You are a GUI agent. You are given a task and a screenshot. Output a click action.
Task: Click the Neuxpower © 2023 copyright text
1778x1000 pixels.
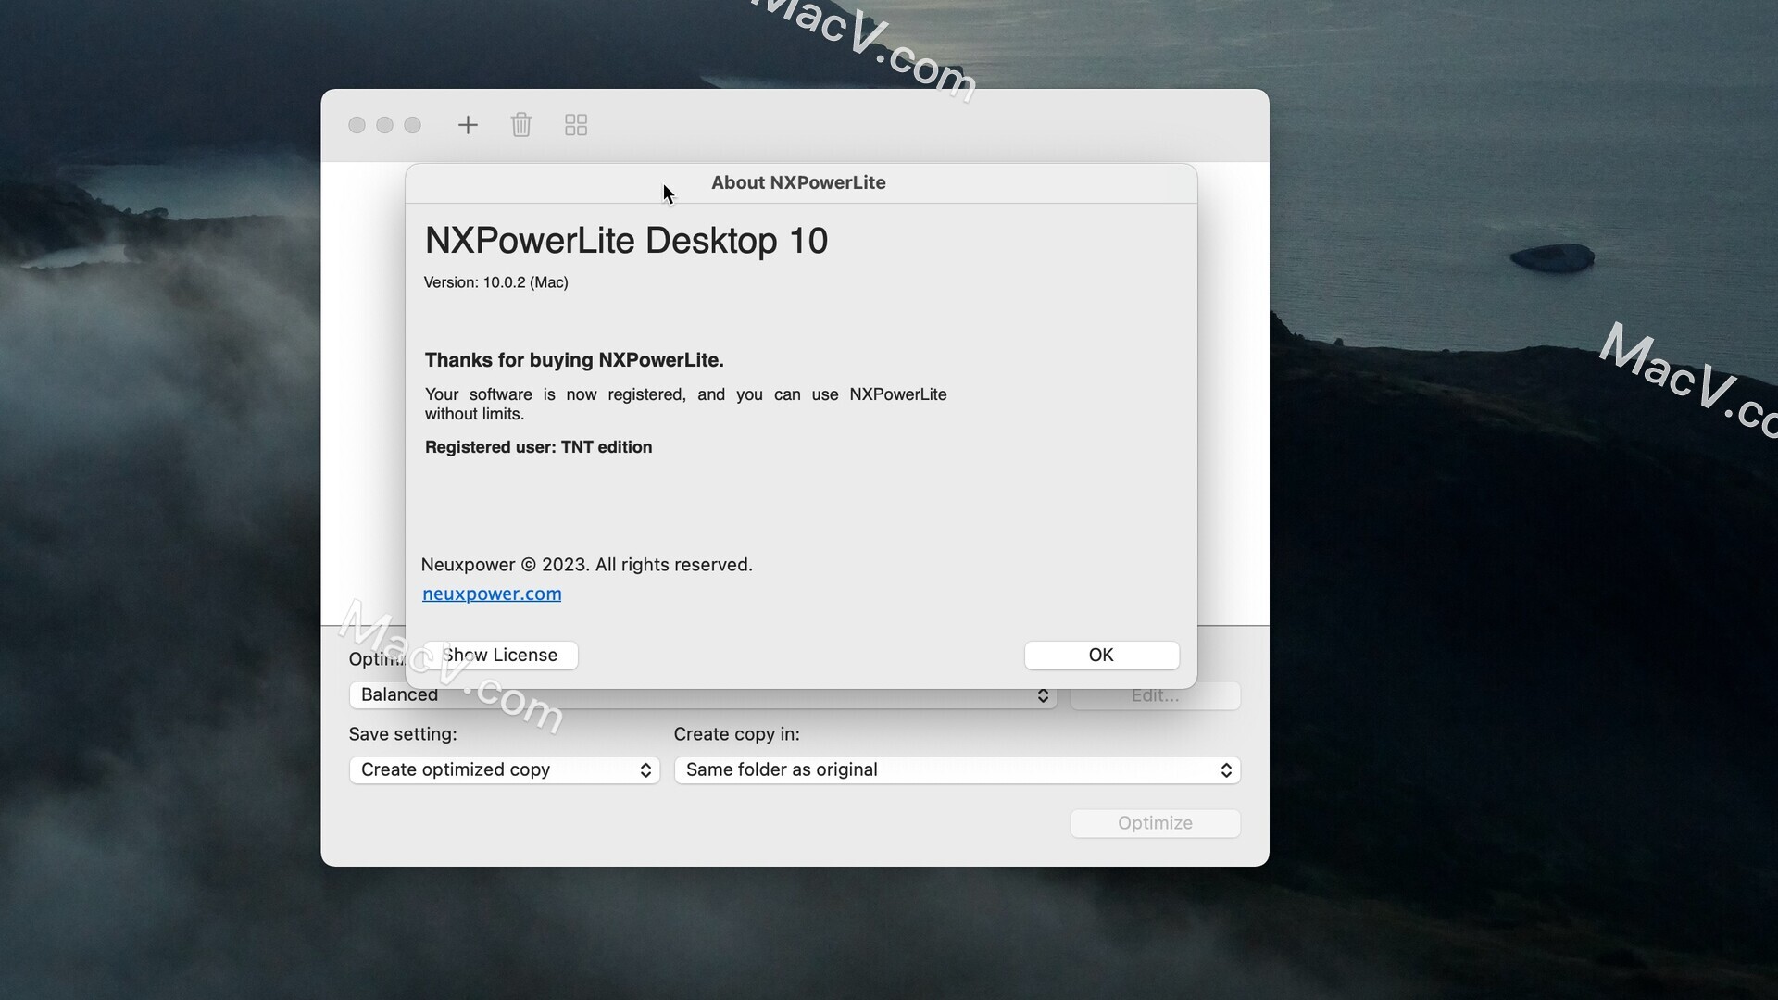(x=586, y=565)
